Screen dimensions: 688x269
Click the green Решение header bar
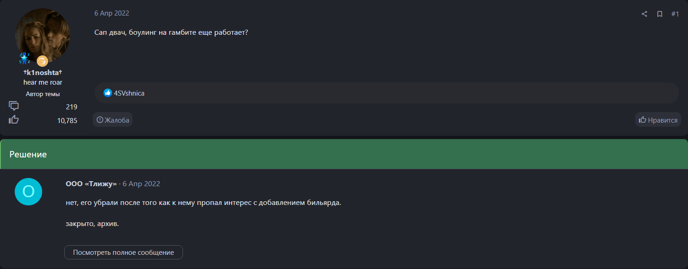pos(344,154)
